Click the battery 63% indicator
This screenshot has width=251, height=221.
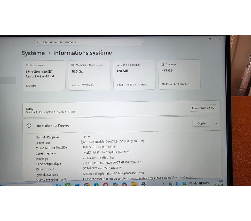204,183
